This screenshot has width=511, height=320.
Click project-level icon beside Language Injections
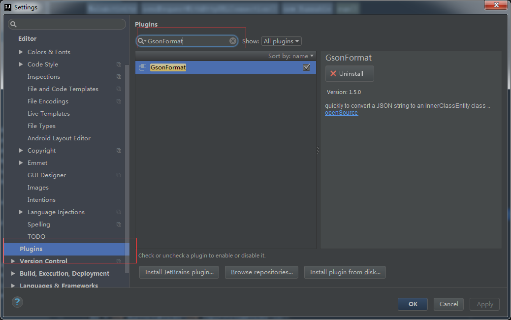coord(119,212)
